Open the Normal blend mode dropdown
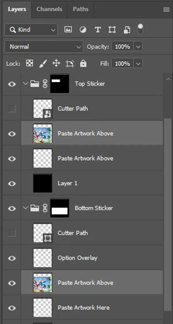Viewport: 173px width, 324px height. tap(44, 47)
